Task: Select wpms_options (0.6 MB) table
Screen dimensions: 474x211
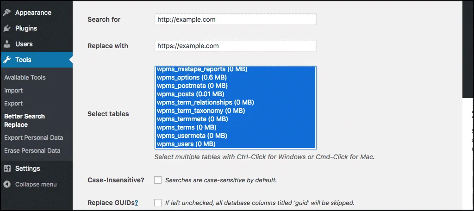Action: [235, 78]
